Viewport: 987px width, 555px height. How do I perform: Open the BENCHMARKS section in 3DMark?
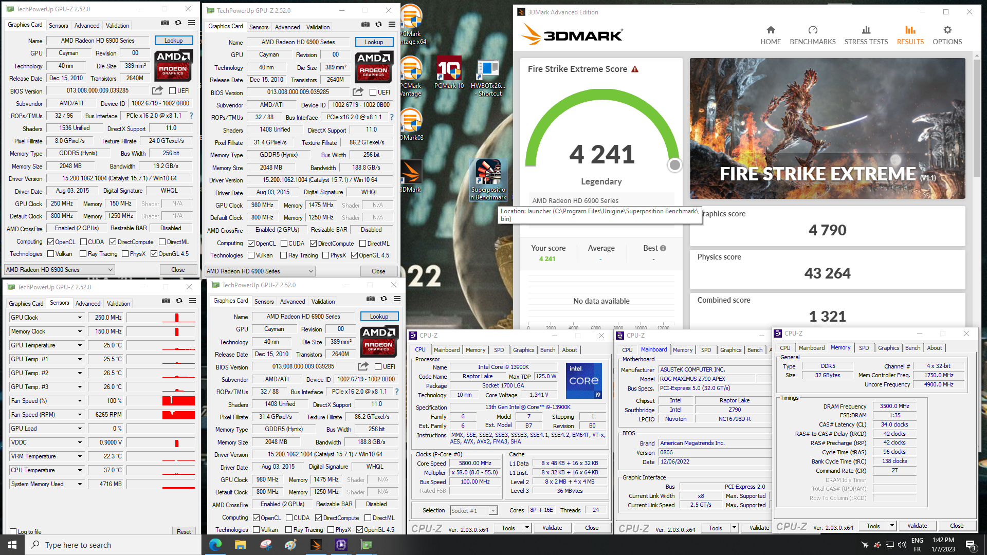coord(812,35)
